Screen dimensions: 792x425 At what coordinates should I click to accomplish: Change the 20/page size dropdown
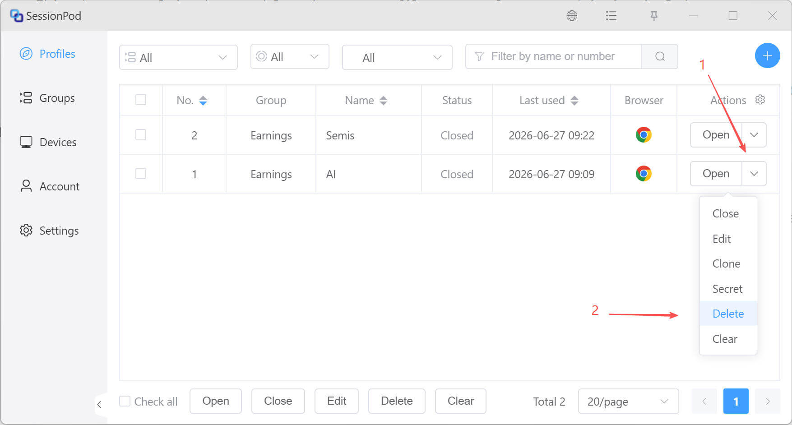pos(628,401)
